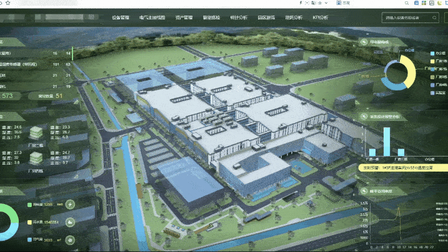Click the temperature reading 27.3

pyautogui.click(x=17, y=153)
